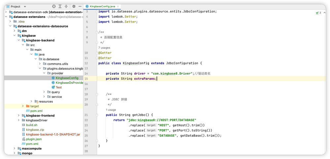Open Project panel settings gear
Screen dimensions: 330x159
click(74, 7)
